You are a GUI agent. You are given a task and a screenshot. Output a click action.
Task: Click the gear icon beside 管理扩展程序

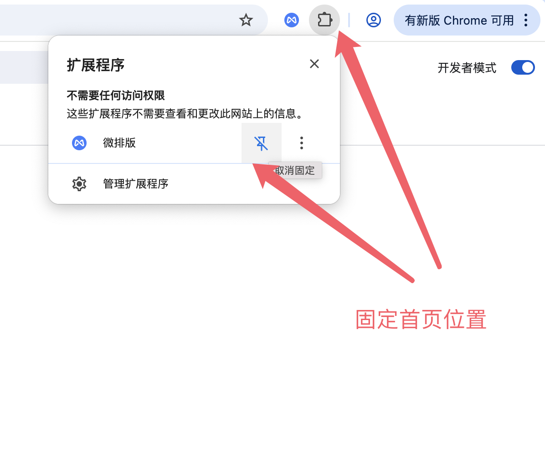click(79, 183)
